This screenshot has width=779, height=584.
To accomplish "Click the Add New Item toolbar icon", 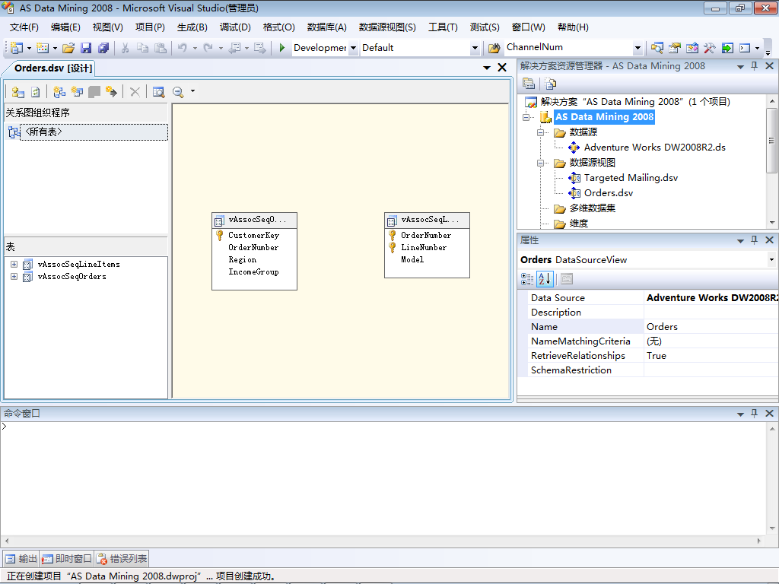I will click(x=43, y=48).
